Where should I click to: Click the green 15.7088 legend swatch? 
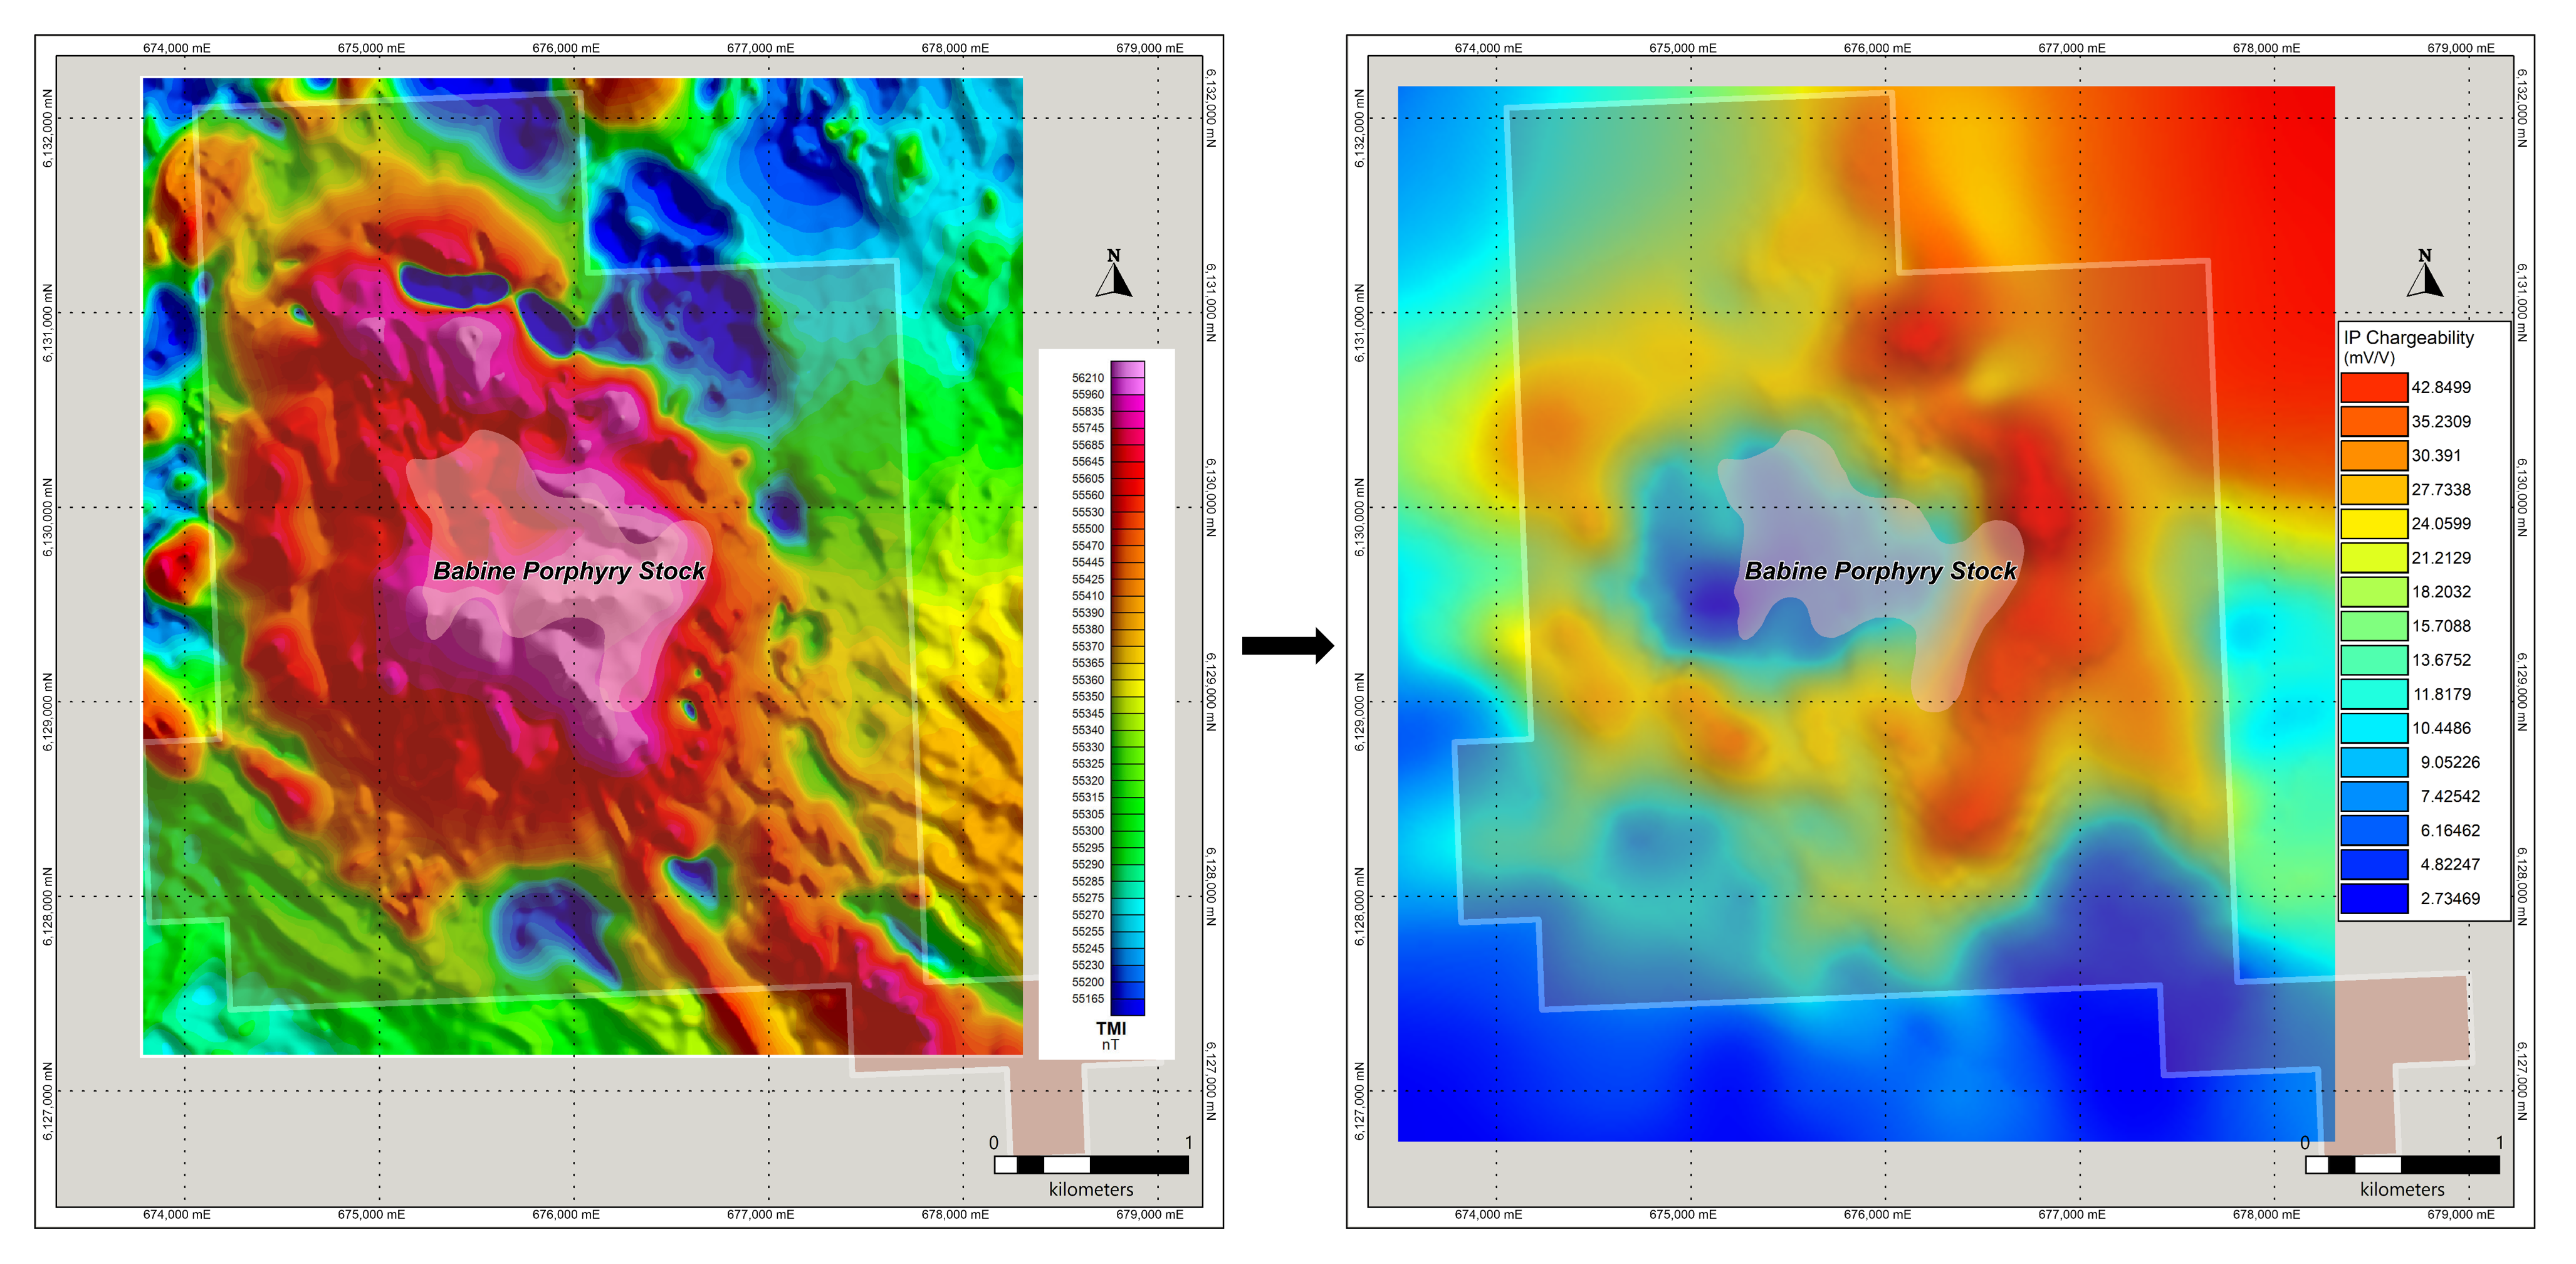[2374, 626]
